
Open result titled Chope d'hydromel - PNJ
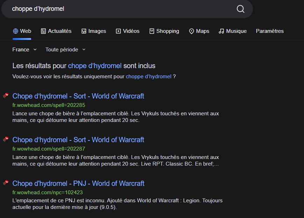click(78, 183)
